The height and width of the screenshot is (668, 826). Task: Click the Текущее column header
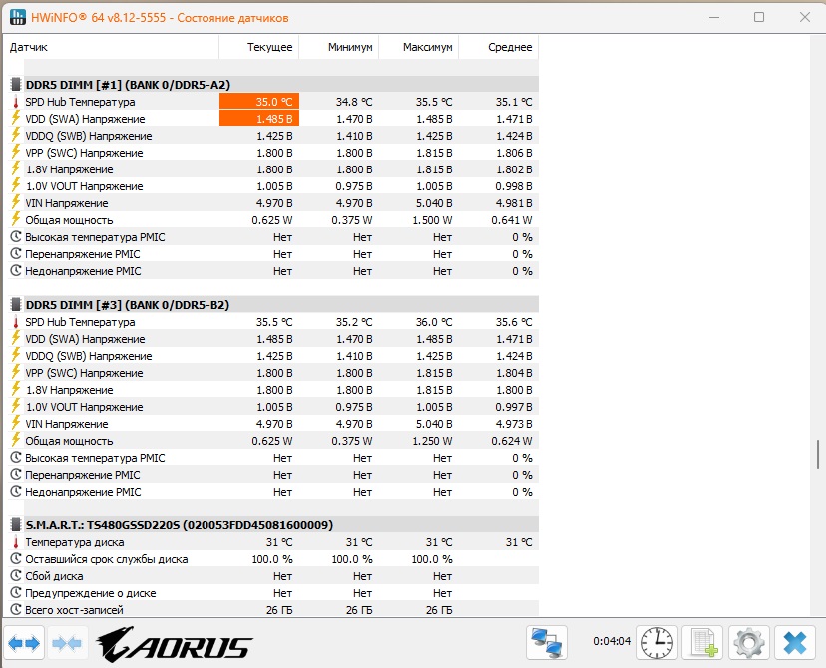[x=259, y=47]
